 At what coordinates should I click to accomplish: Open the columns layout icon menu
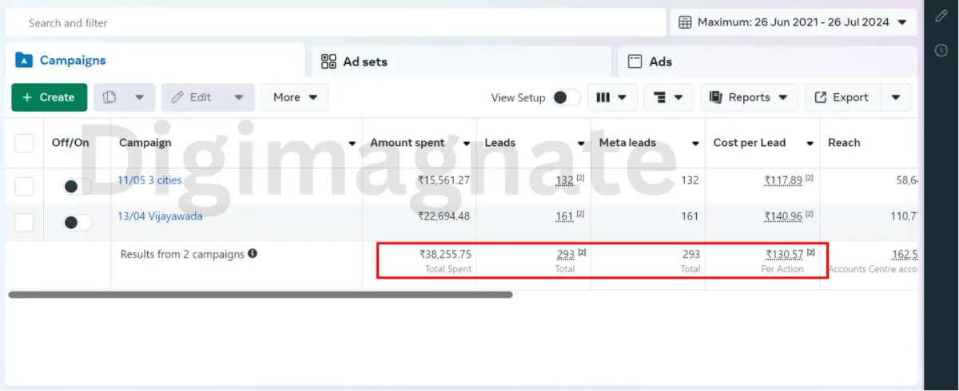pyautogui.click(x=612, y=97)
